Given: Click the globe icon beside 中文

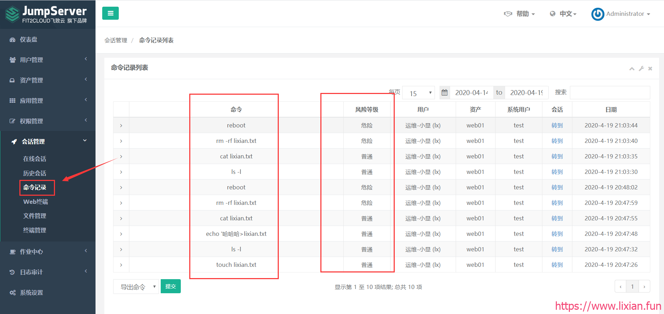Looking at the screenshot, I should pyautogui.click(x=553, y=14).
